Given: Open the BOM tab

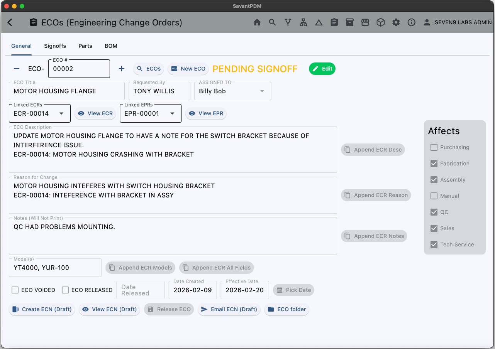Looking at the screenshot, I should click(x=111, y=46).
